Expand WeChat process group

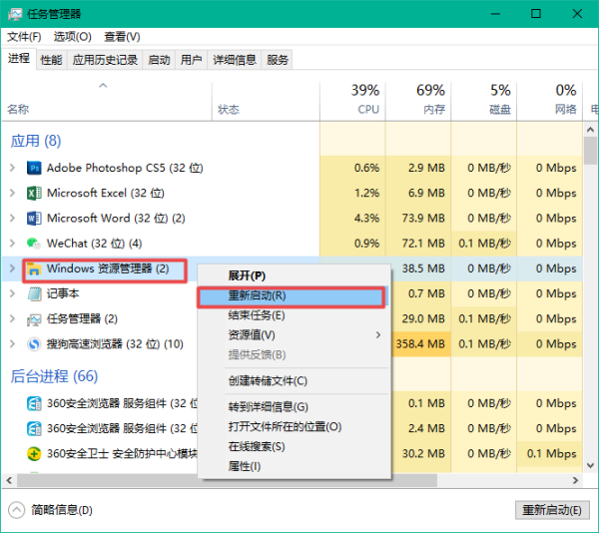[x=12, y=244]
